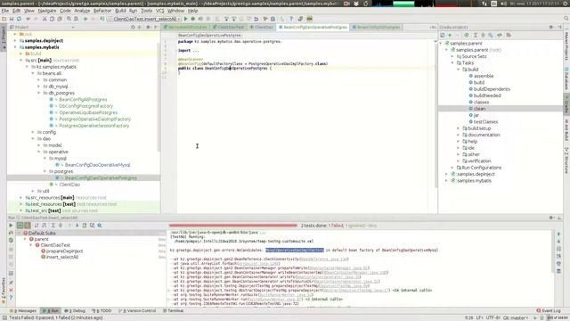Image resolution: width=570 pixels, height=321 pixels.
Task: Click the Scroll from Source icon in Project panel
Action: [x=133, y=27]
